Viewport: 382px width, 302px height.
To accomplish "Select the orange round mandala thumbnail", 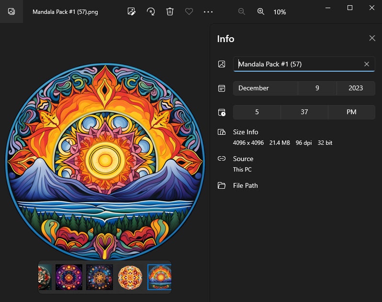I will click(130, 277).
